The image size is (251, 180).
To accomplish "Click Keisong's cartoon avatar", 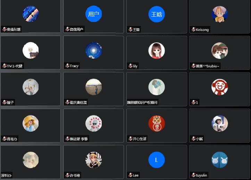I will [x=219, y=14].
